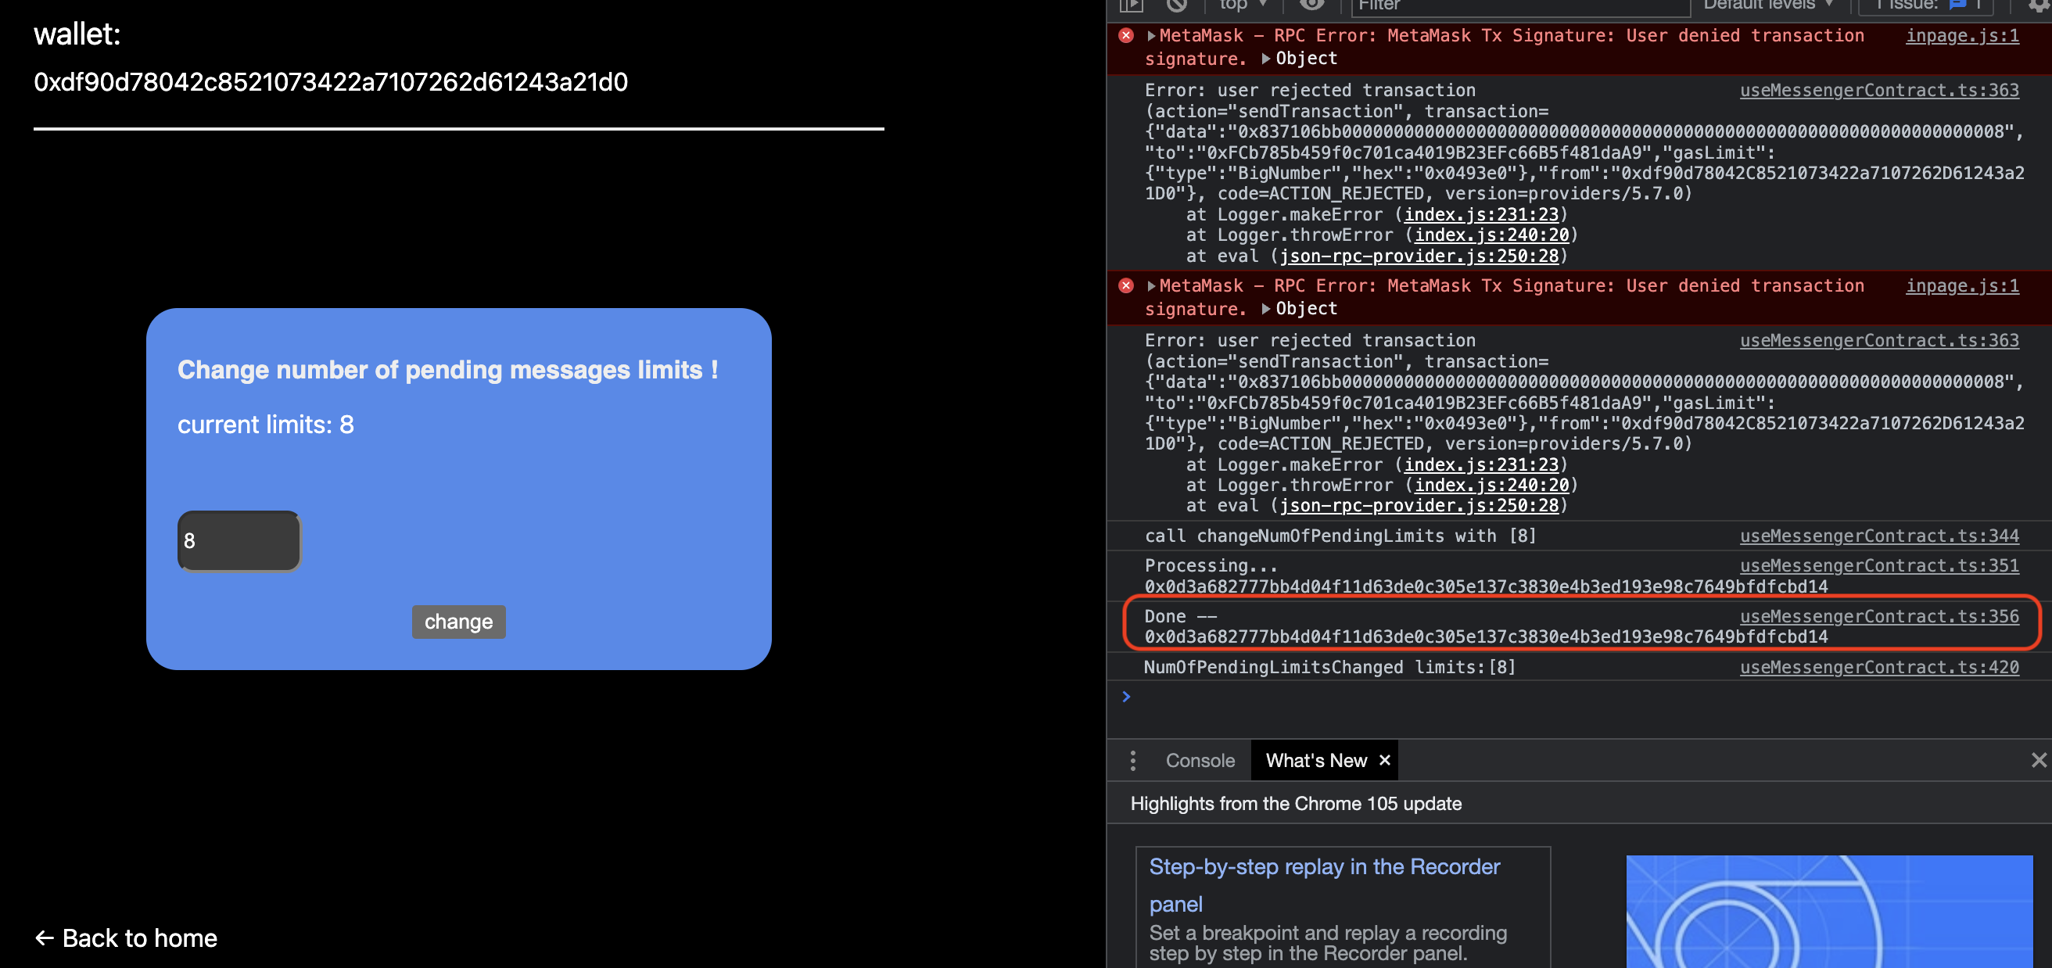Expand the Object under the second MetaMask error

click(x=1266, y=308)
